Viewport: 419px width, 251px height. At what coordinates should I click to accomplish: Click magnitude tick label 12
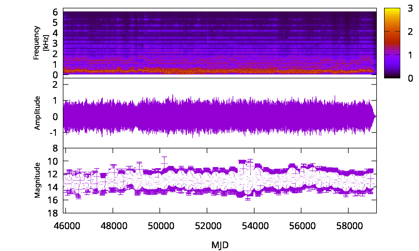click(53, 174)
